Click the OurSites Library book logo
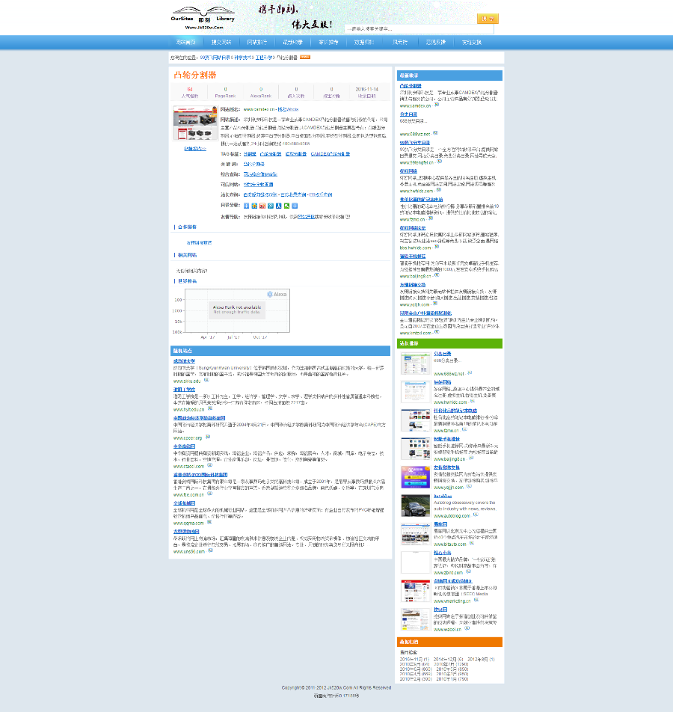673x712 pixels. point(203,19)
